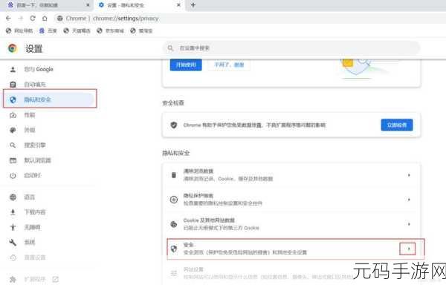Open 京东商城 bookmark
Image resolution: width=446 pixels, height=285 pixels.
tap(110, 30)
